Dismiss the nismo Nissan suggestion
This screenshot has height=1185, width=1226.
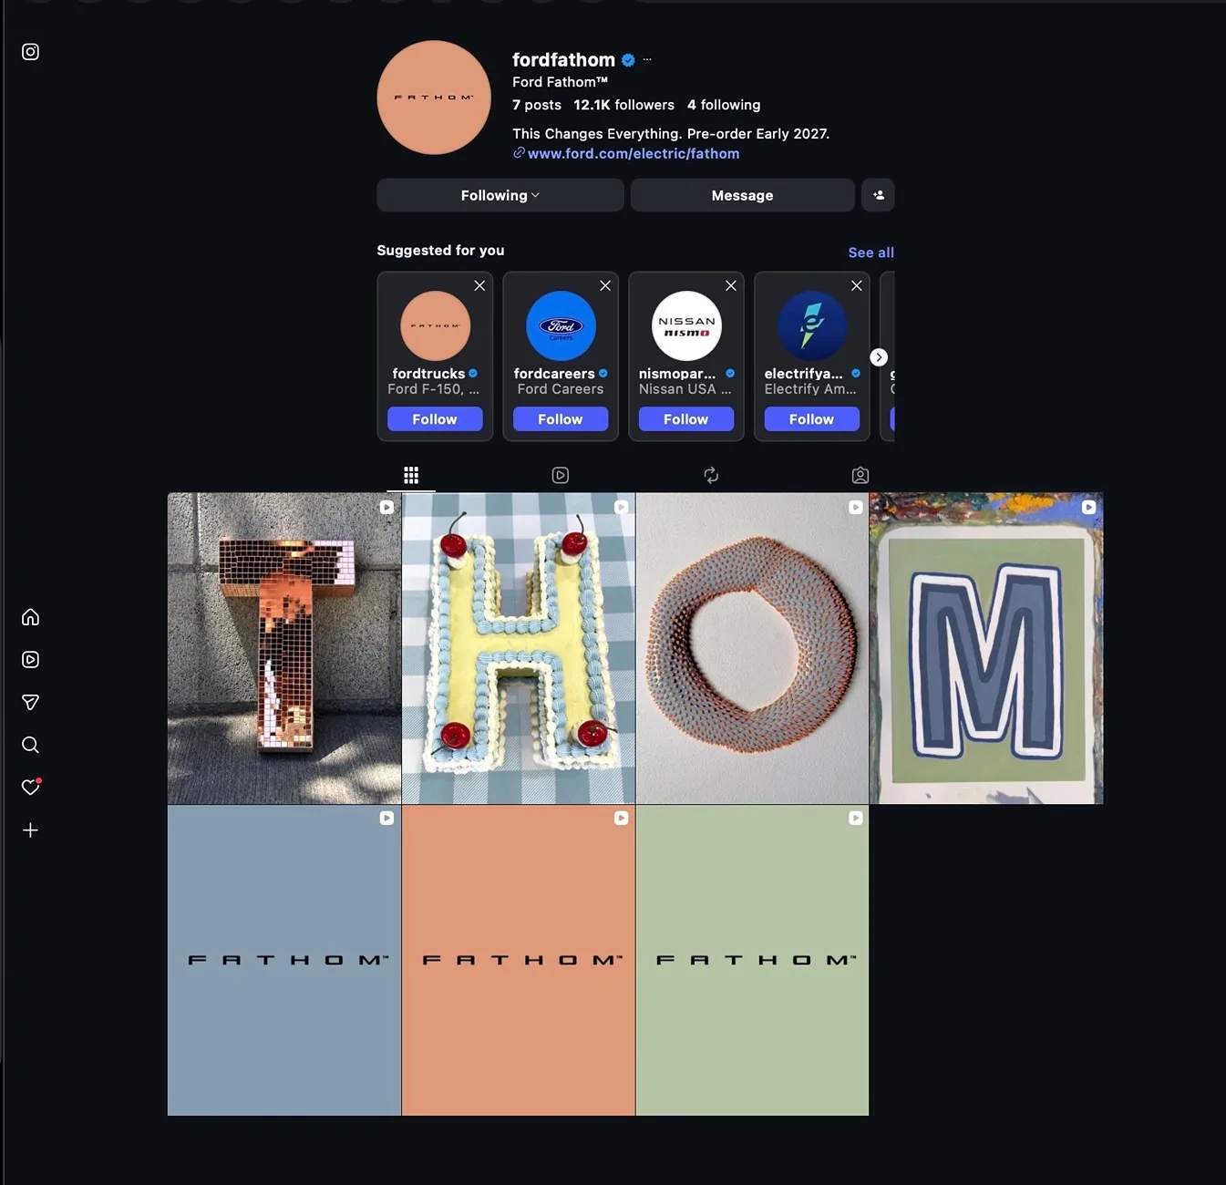coord(731,285)
